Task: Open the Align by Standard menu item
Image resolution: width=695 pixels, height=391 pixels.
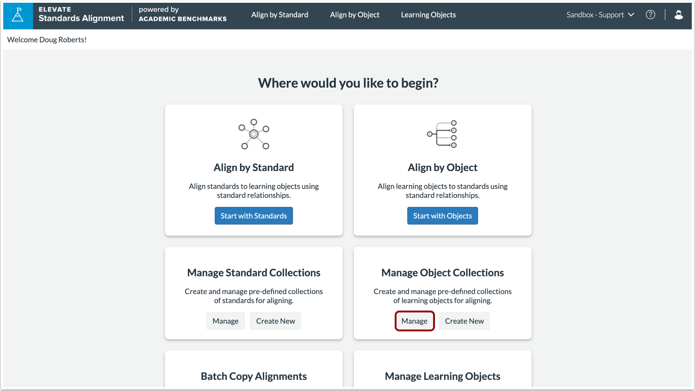Action: pyautogui.click(x=279, y=14)
